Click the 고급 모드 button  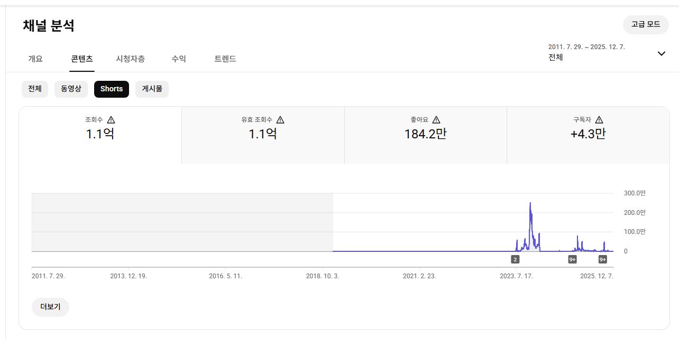(x=646, y=24)
